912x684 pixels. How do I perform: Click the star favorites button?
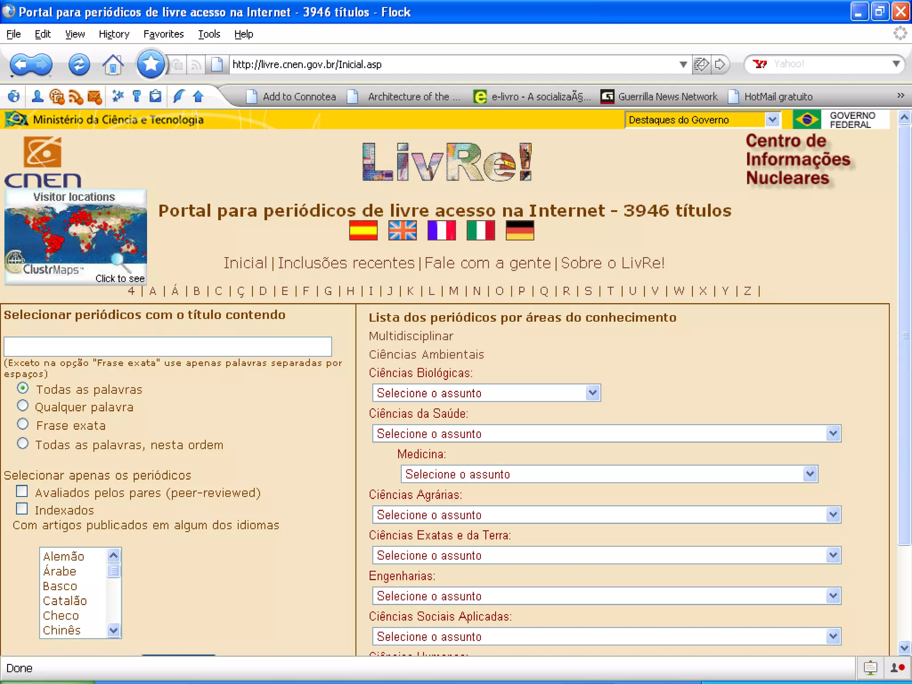click(151, 65)
